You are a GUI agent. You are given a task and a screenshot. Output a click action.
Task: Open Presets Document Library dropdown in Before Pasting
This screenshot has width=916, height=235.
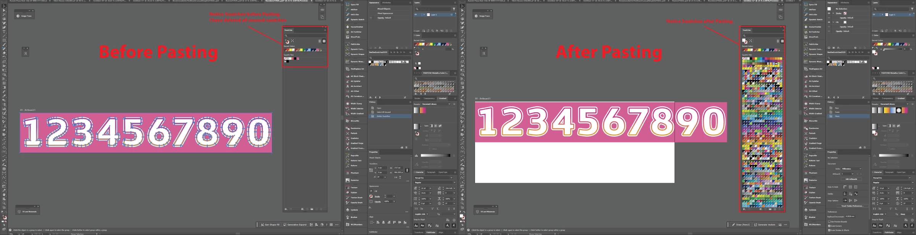436,104
